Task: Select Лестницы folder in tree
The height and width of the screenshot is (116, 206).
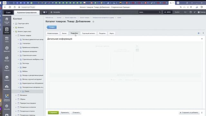Action: point(26,63)
